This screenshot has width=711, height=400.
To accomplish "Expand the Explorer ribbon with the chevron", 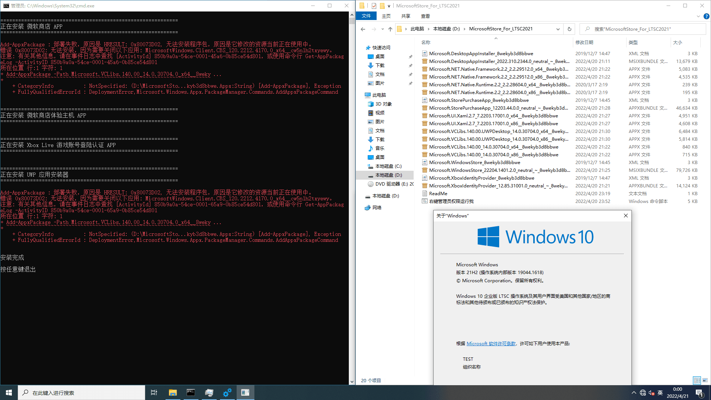I will [x=698, y=16].
